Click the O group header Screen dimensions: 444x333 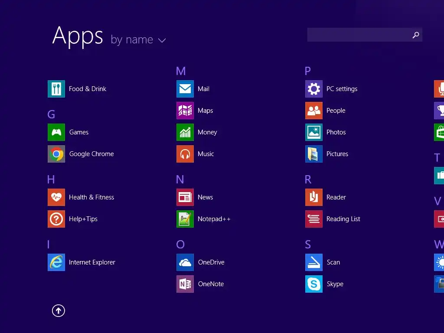pyautogui.click(x=180, y=244)
